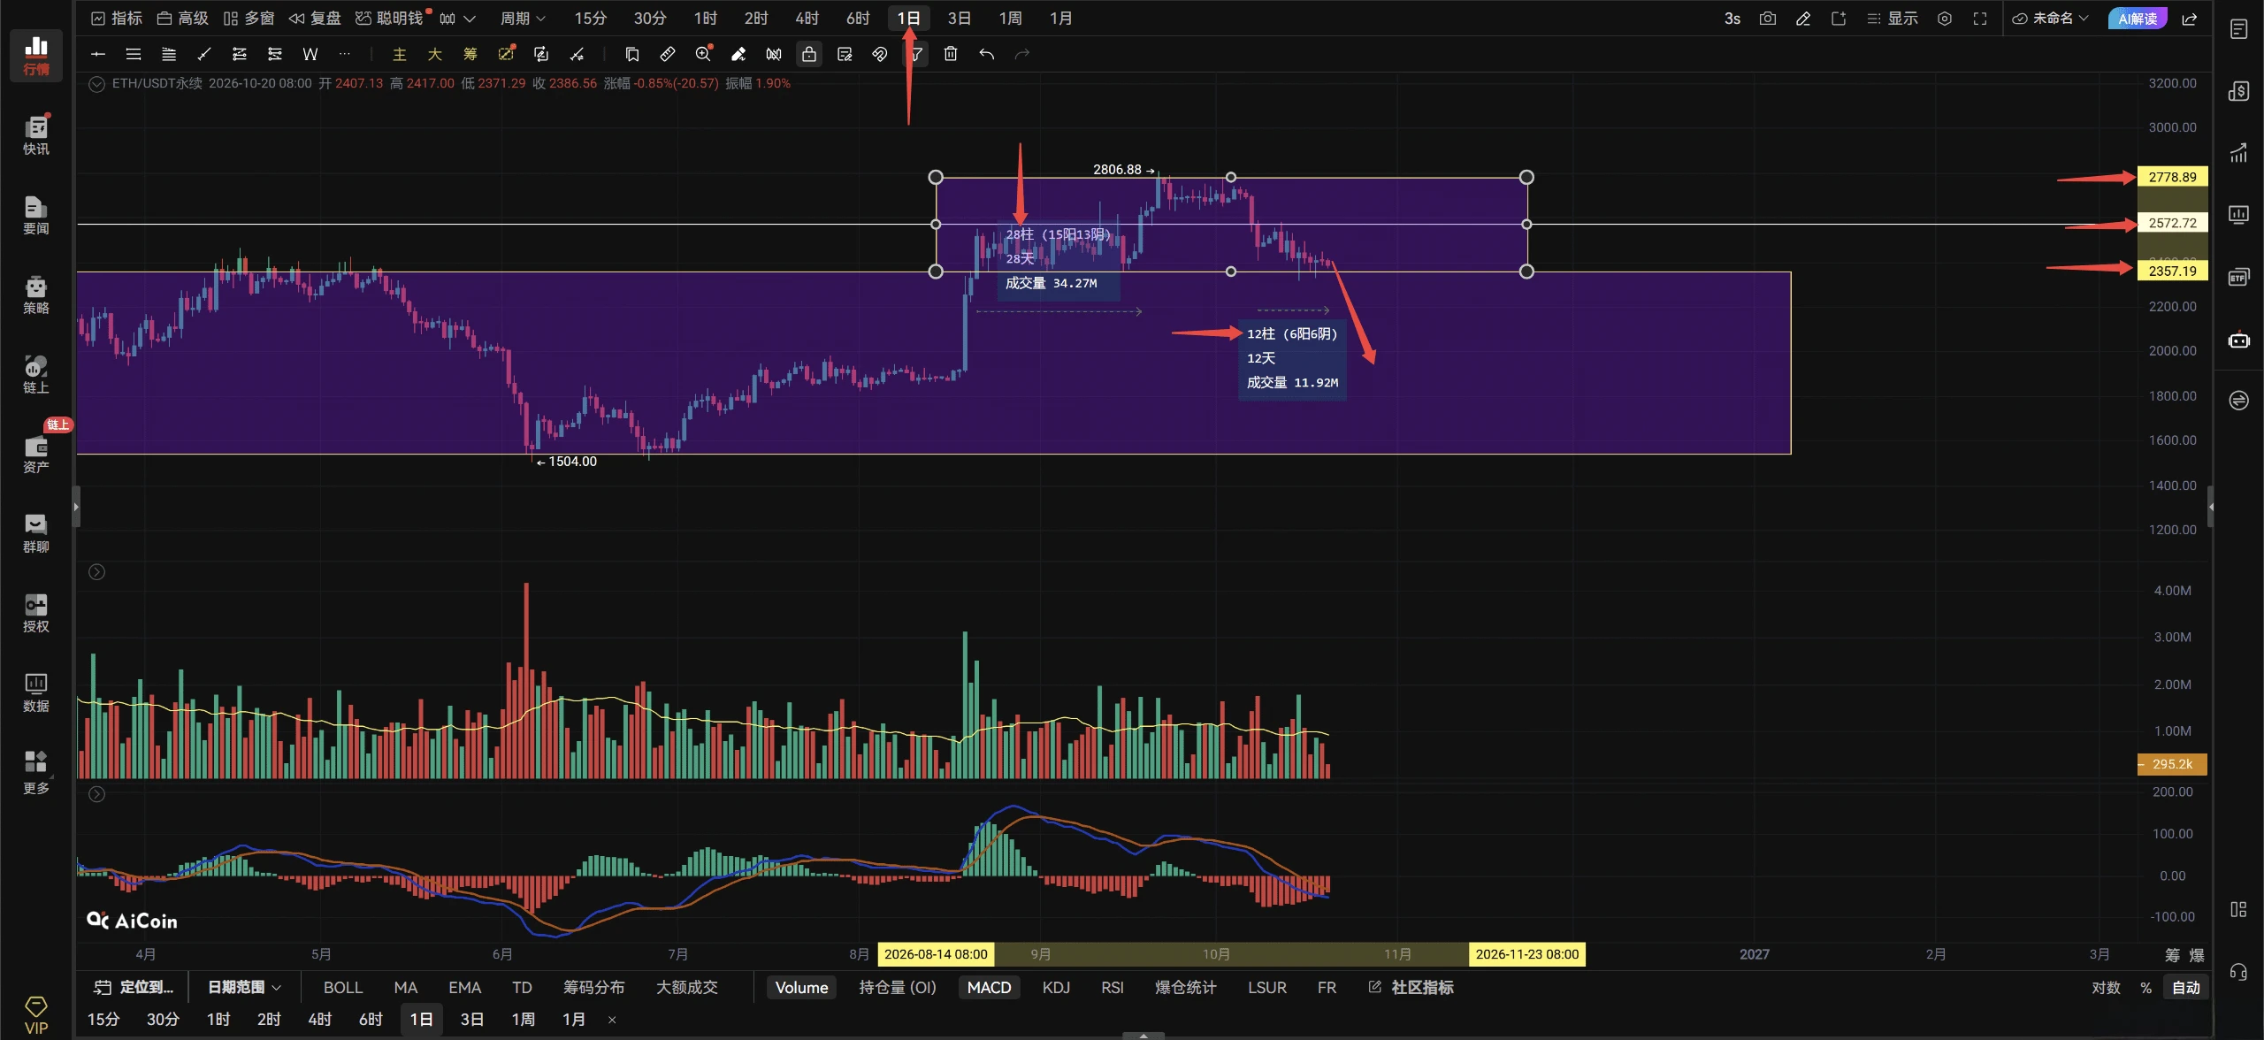Select the ruler measure tool
The image size is (2264, 1040).
click(668, 54)
